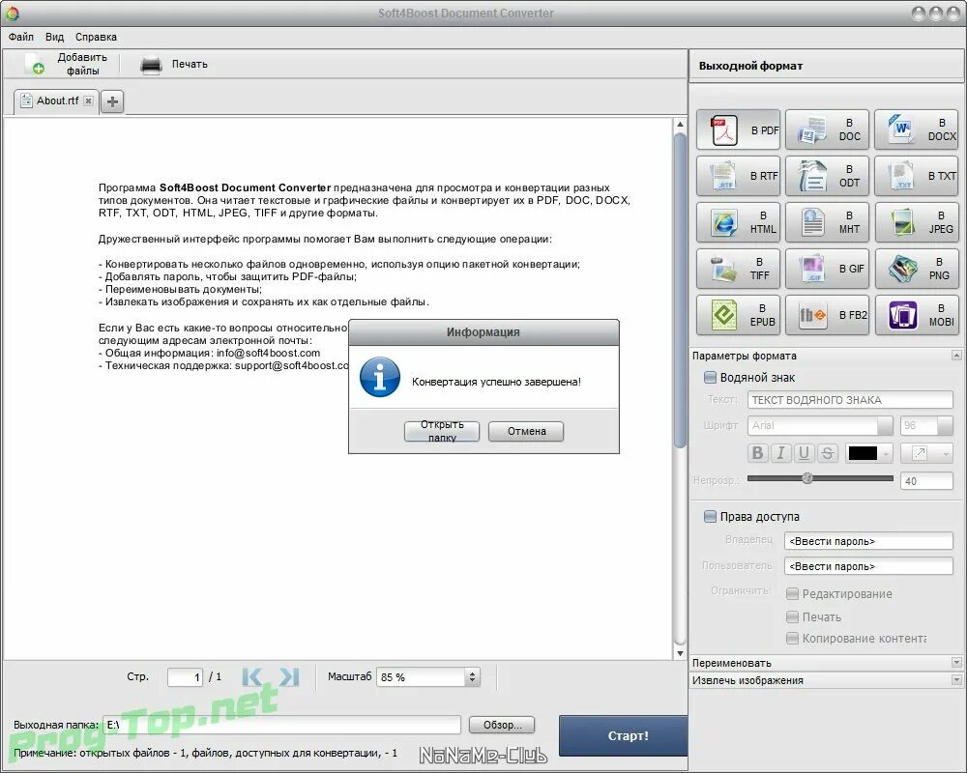Click the opacity value field showing 40
This screenshot has width=967, height=773.
pyautogui.click(x=927, y=481)
